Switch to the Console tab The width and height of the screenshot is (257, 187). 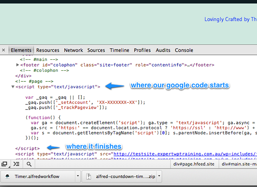coord(184,50)
